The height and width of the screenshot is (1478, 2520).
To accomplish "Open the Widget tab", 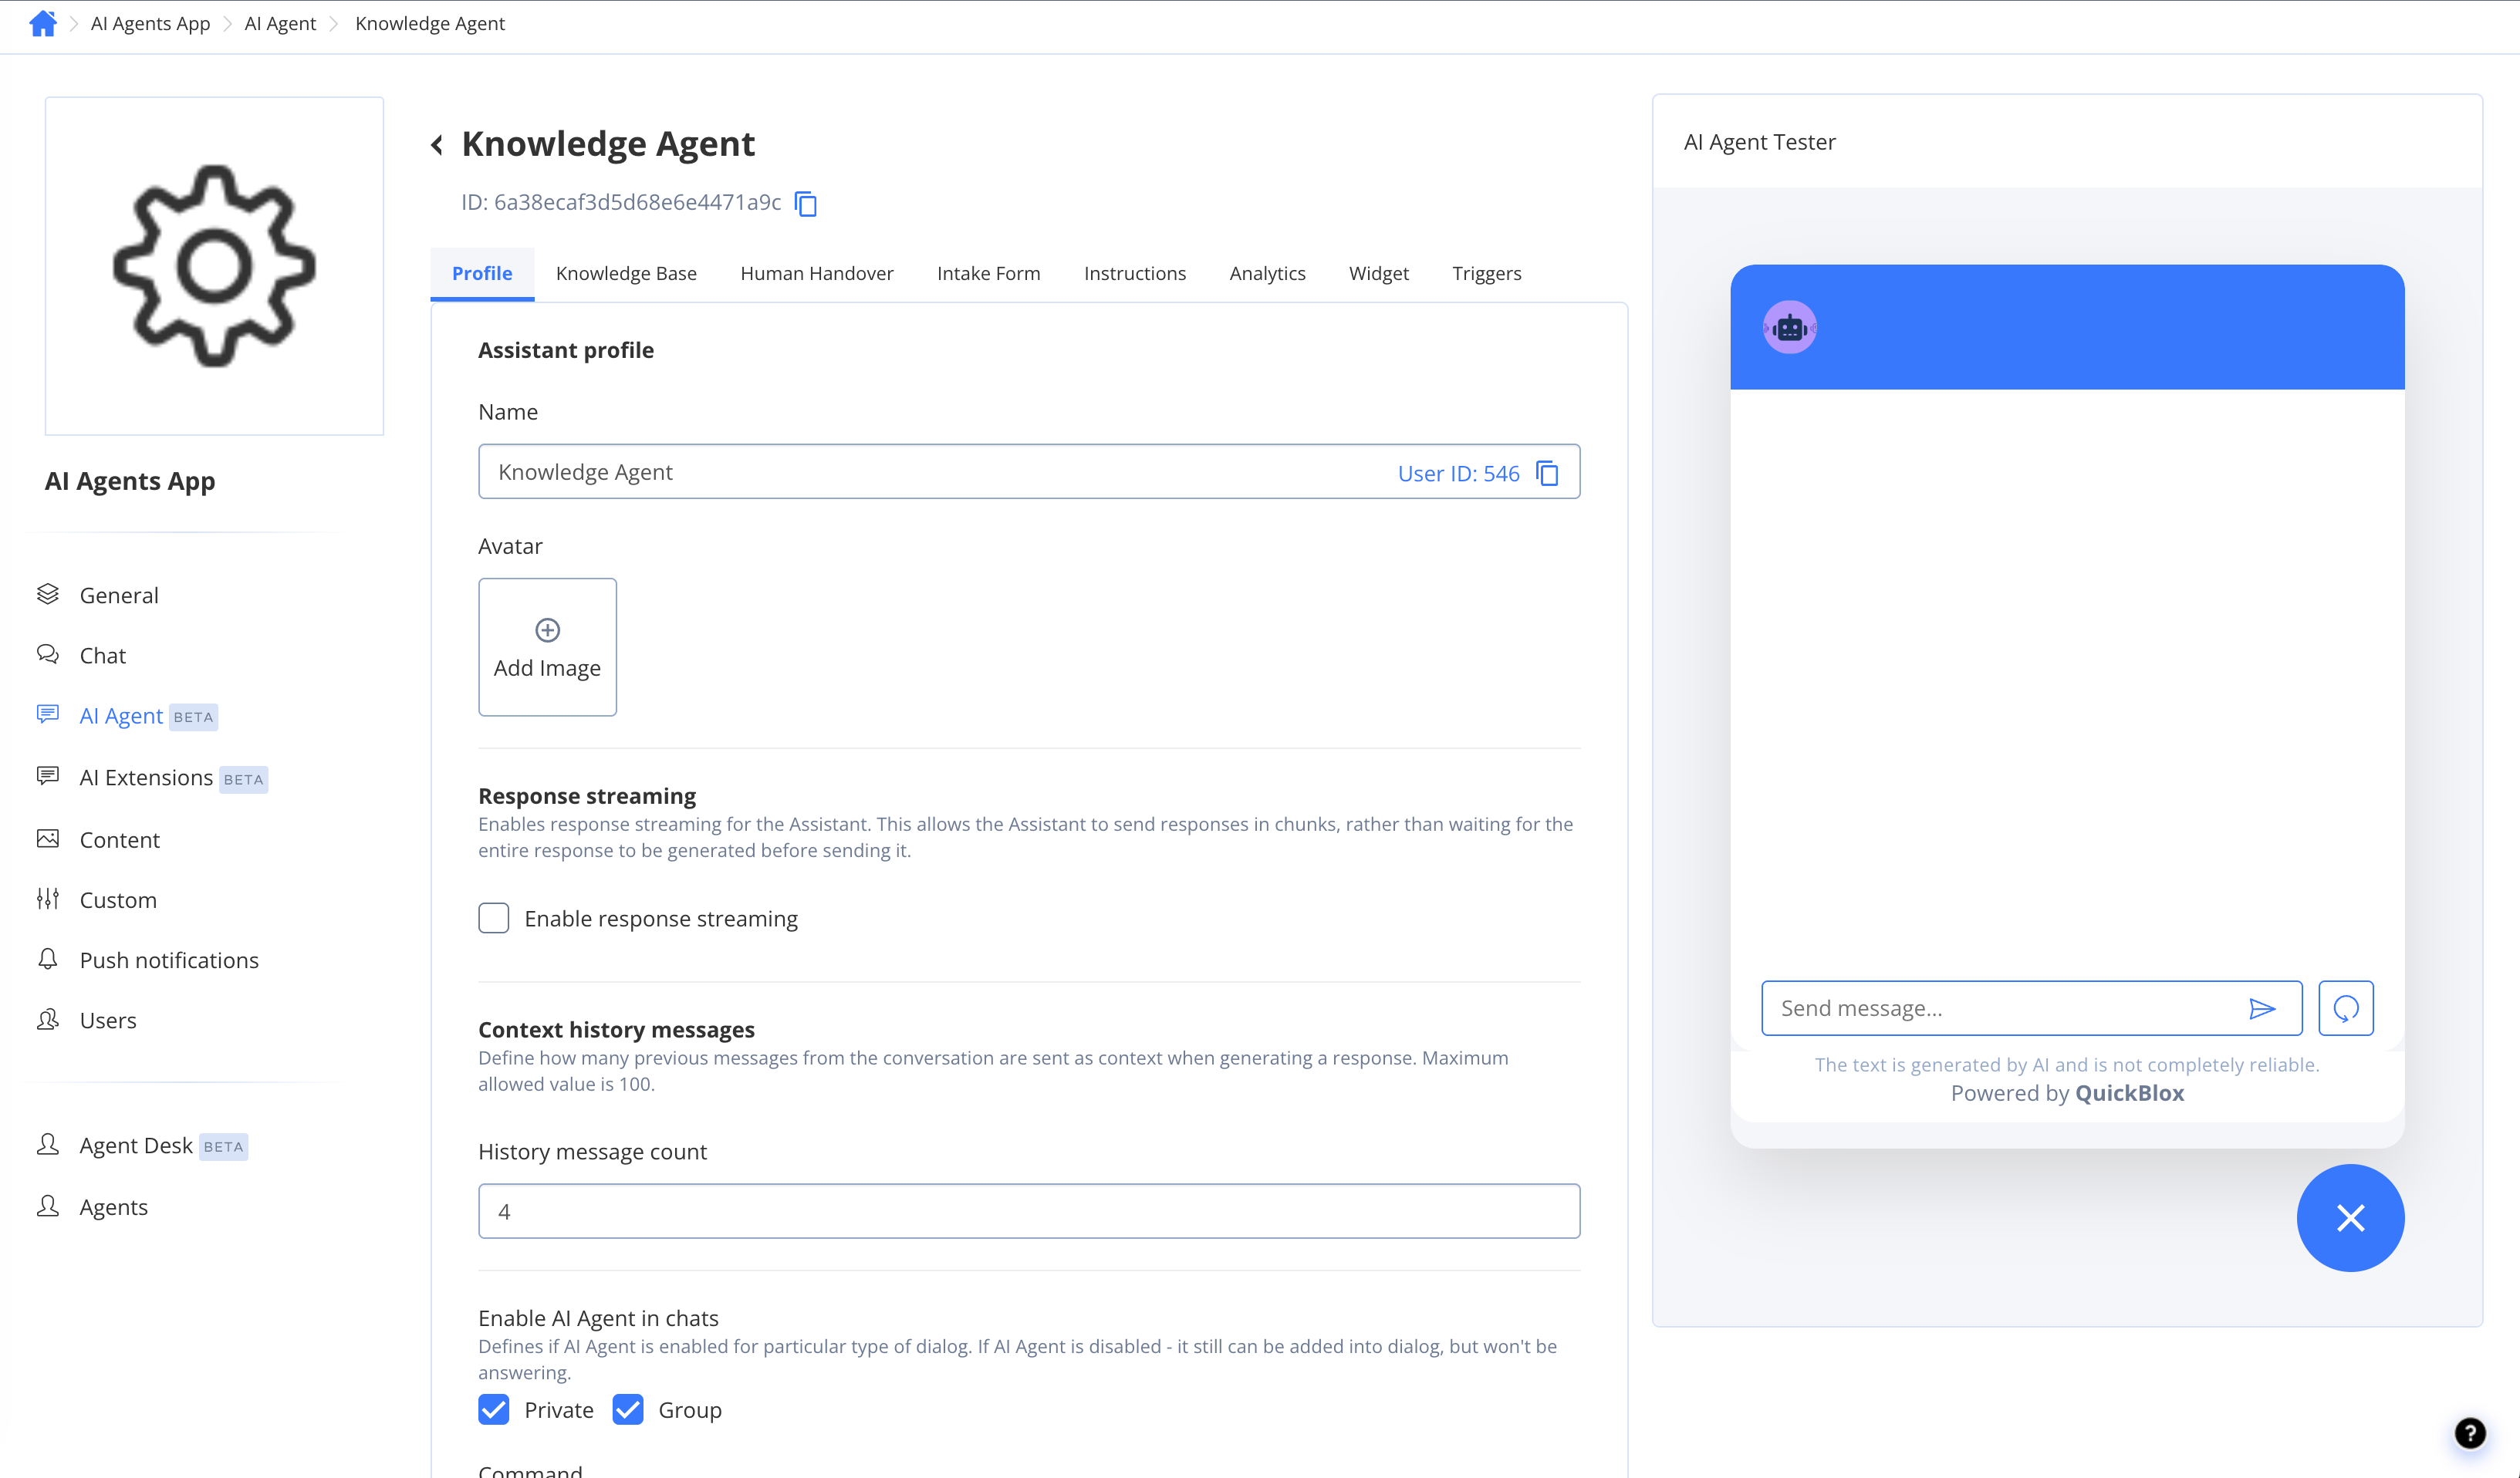I will 1378,273.
